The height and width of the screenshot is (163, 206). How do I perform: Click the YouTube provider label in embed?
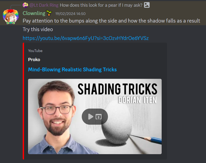click(35, 51)
